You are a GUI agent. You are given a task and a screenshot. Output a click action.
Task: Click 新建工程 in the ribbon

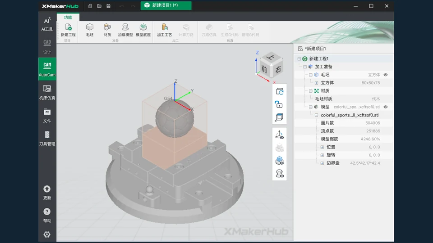tap(68, 30)
